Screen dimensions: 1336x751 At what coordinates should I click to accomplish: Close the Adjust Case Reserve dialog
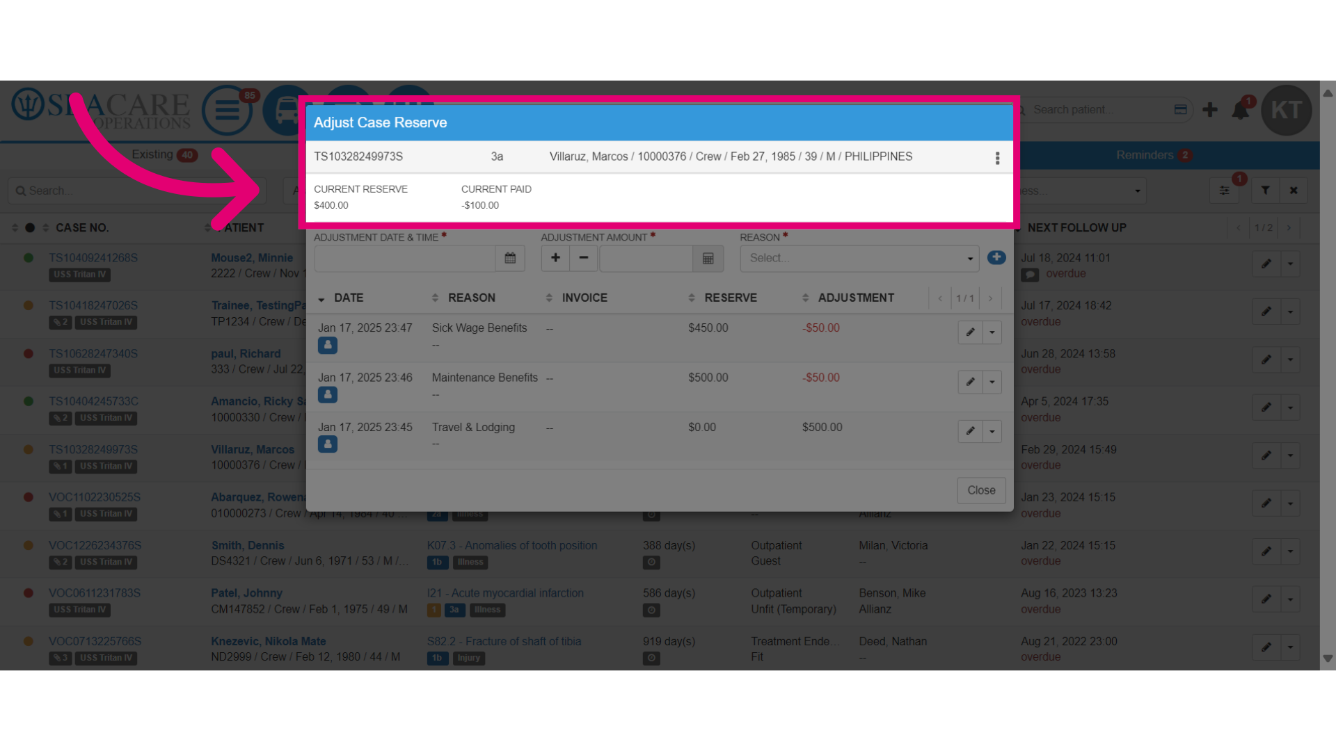[x=981, y=490]
